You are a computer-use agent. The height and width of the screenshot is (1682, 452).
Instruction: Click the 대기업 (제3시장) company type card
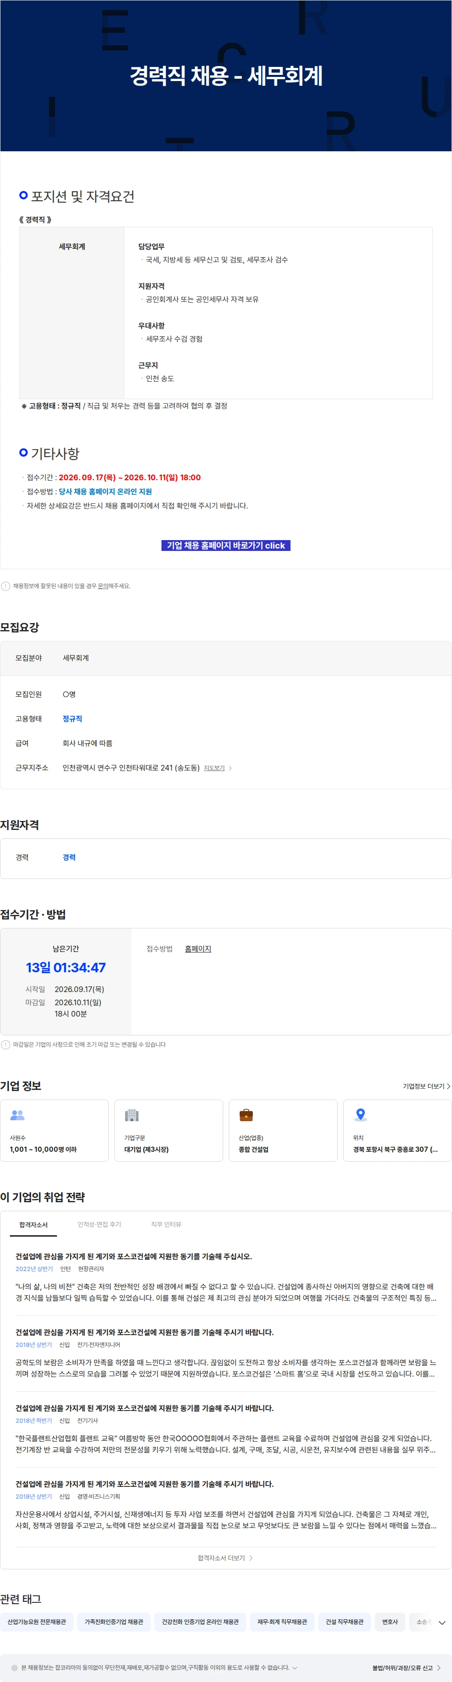pos(168,1131)
